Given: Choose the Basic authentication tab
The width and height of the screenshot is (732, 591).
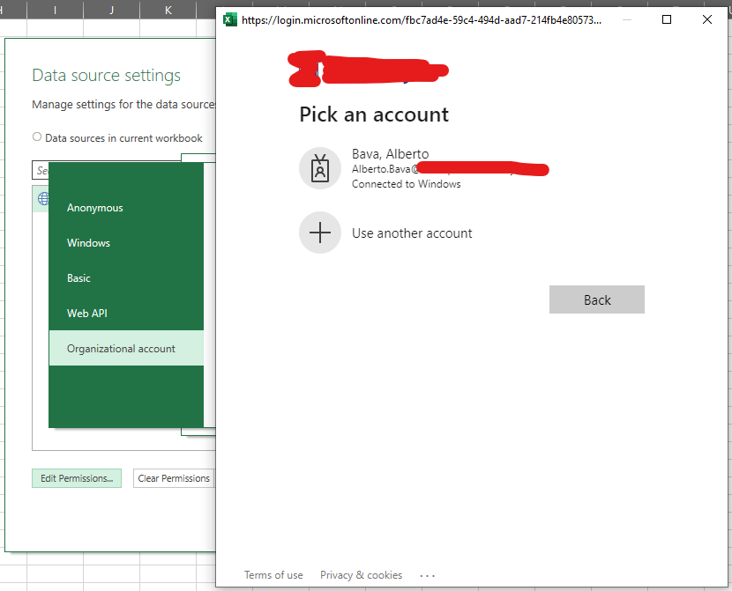Looking at the screenshot, I should pyautogui.click(x=126, y=278).
